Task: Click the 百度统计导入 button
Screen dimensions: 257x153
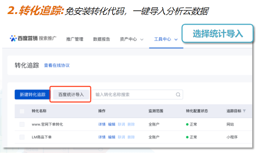Action: (71, 94)
